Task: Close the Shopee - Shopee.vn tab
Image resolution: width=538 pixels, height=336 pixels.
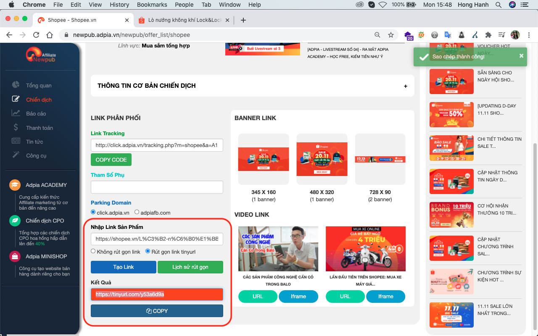Action: pos(127,20)
